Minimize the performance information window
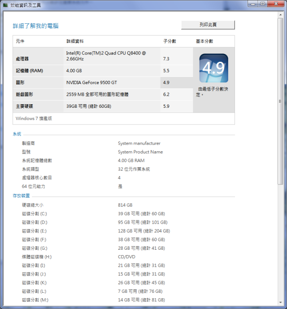 [x=253, y=4]
